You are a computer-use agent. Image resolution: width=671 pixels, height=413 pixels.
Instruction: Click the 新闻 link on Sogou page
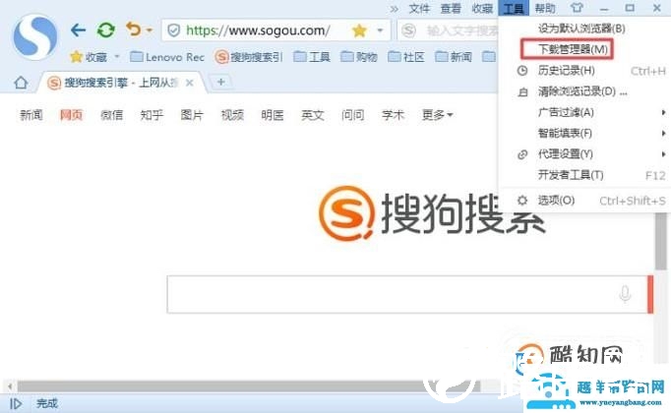(31, 115)
